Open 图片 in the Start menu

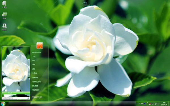(x=34, y=60)
